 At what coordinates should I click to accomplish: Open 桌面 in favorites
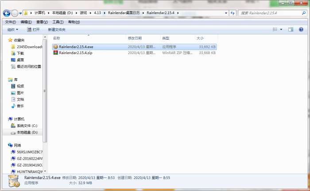pos(20,60)
